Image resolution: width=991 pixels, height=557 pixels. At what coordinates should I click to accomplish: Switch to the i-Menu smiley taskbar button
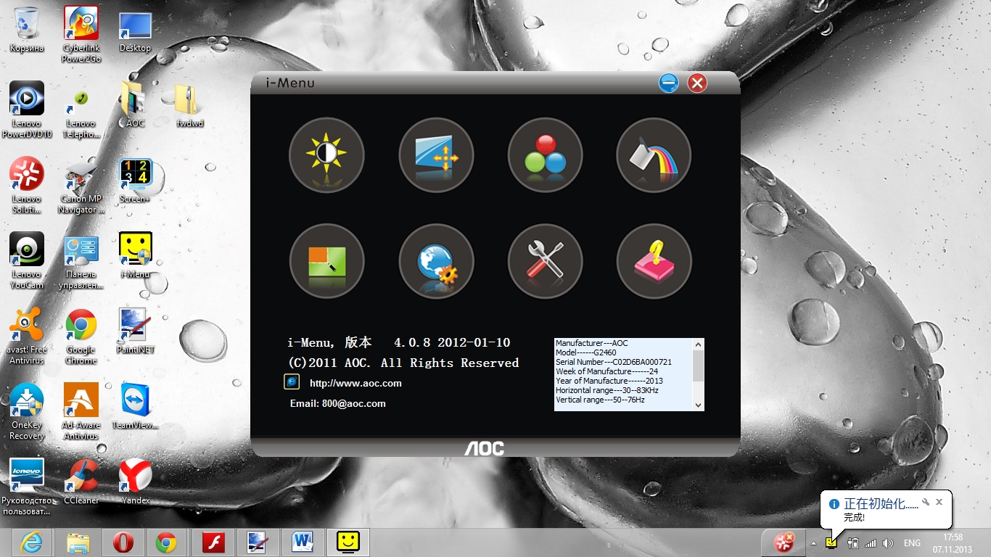[x=348, y=542]
